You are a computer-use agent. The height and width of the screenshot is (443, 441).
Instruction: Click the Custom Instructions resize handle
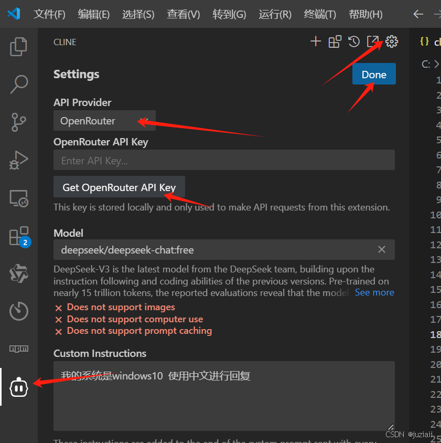391,427
